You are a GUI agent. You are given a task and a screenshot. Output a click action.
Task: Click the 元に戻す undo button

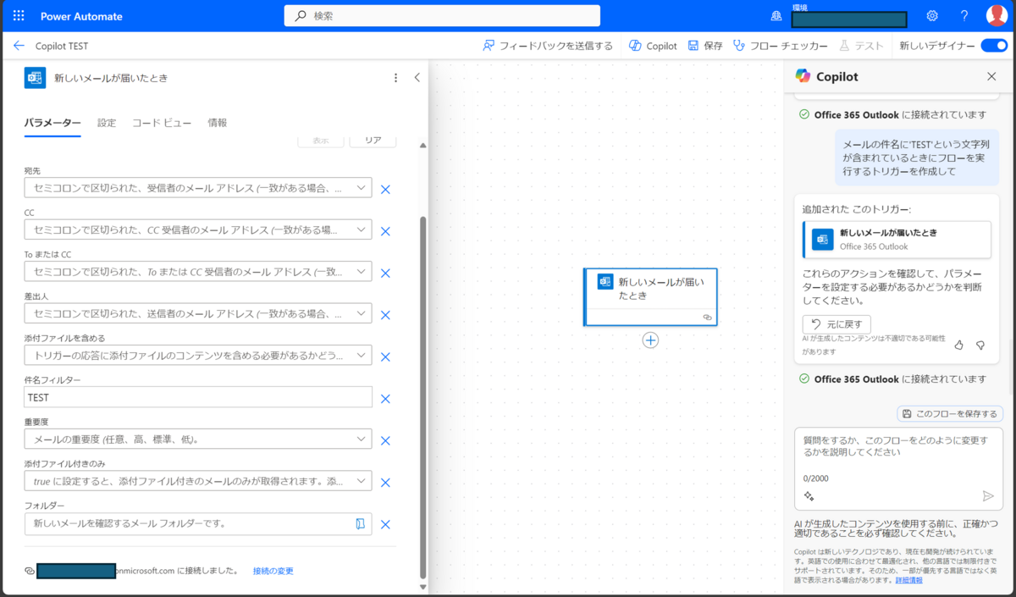[837, 324]
